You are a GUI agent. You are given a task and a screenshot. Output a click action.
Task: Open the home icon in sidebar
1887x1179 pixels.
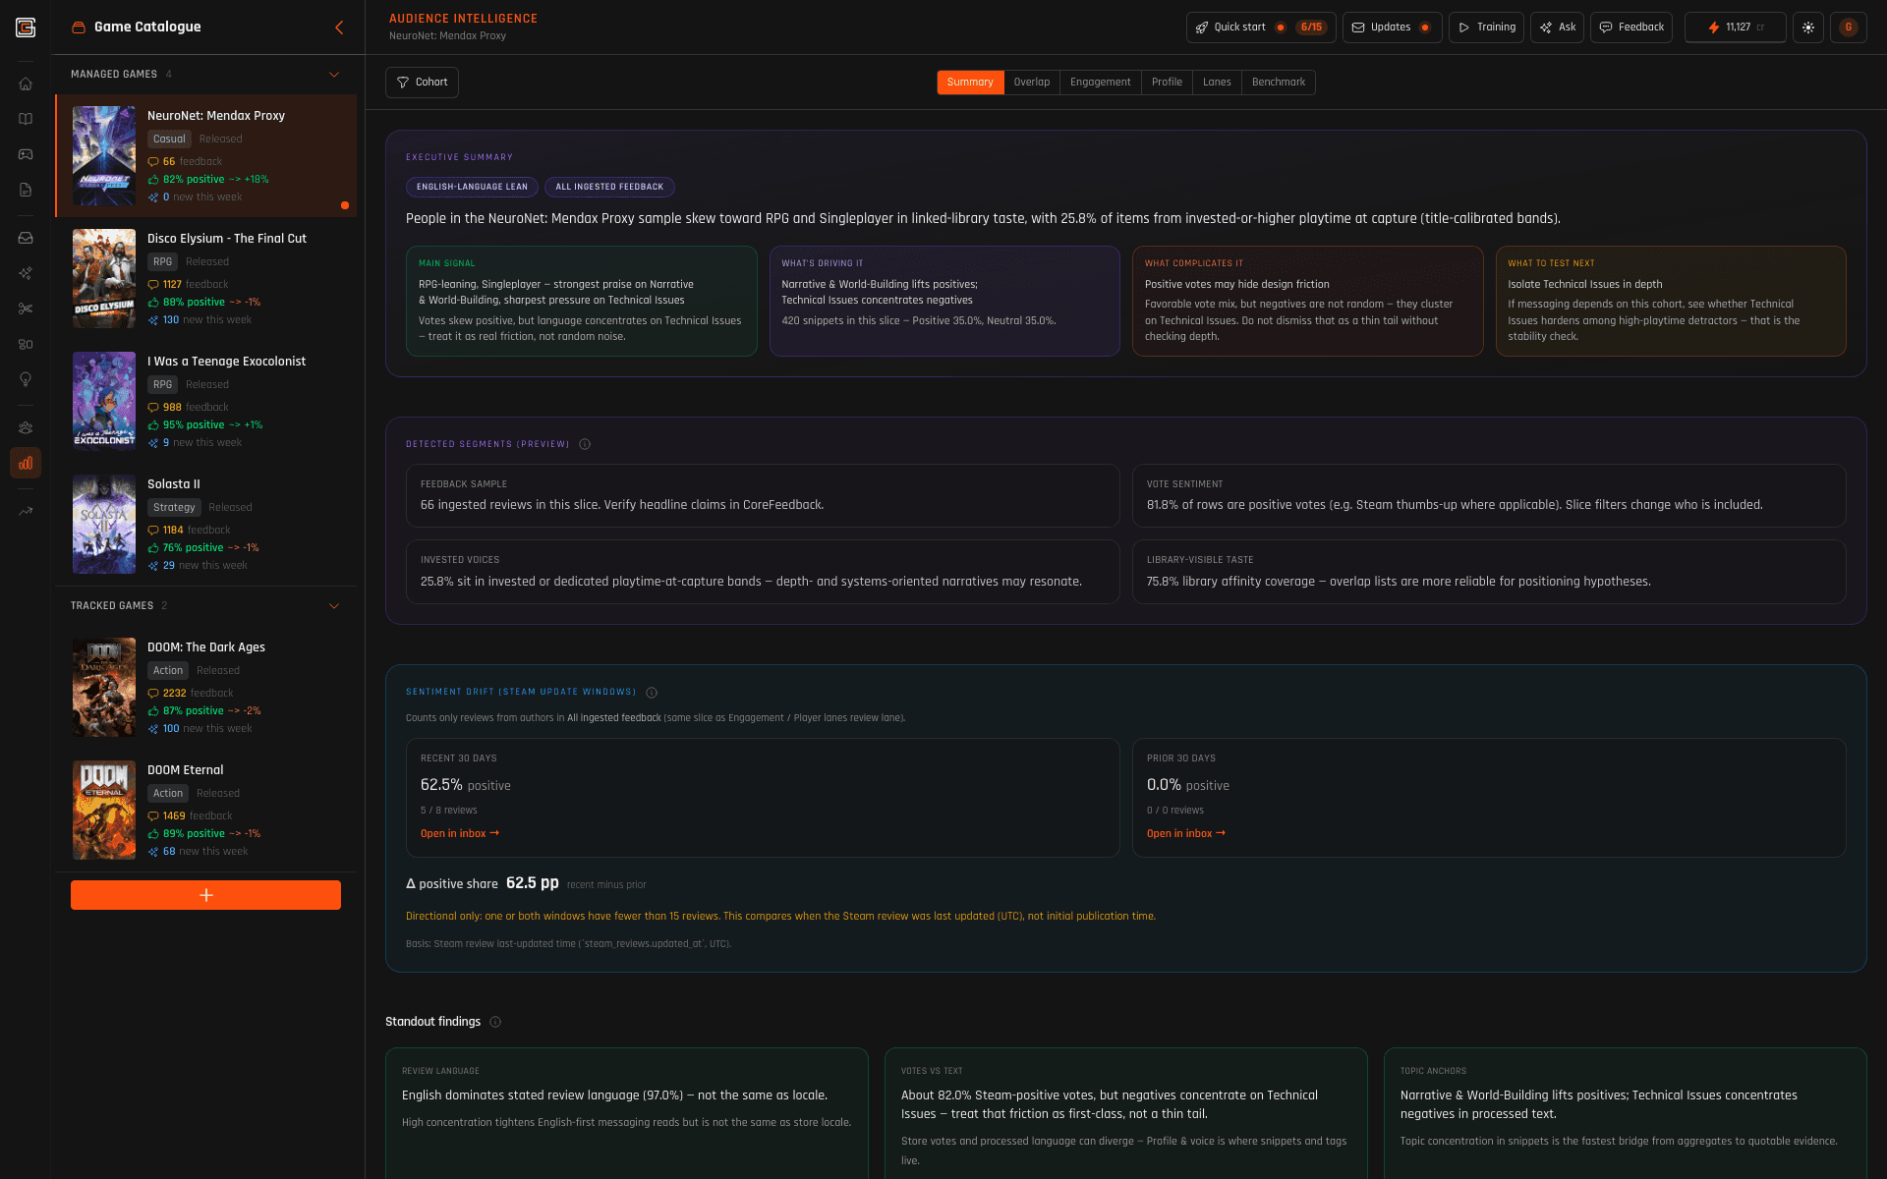[x=26, y=84]
